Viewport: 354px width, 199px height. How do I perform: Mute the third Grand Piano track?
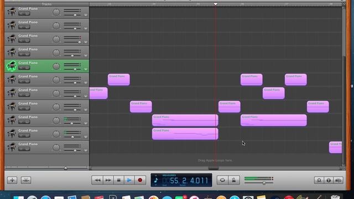click(22, 41)
